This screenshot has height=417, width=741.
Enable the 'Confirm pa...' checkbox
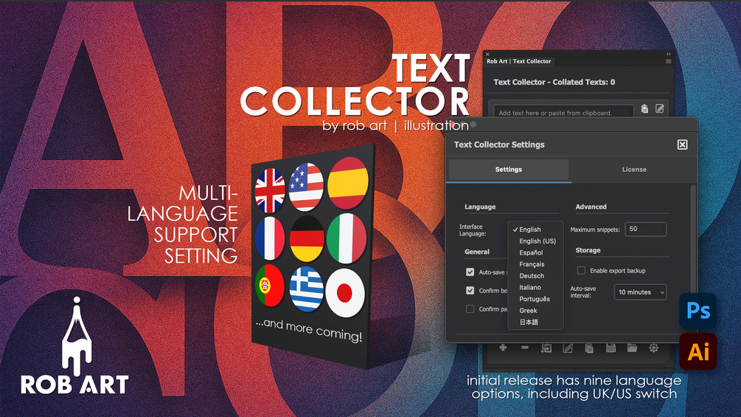click(470, 309)
